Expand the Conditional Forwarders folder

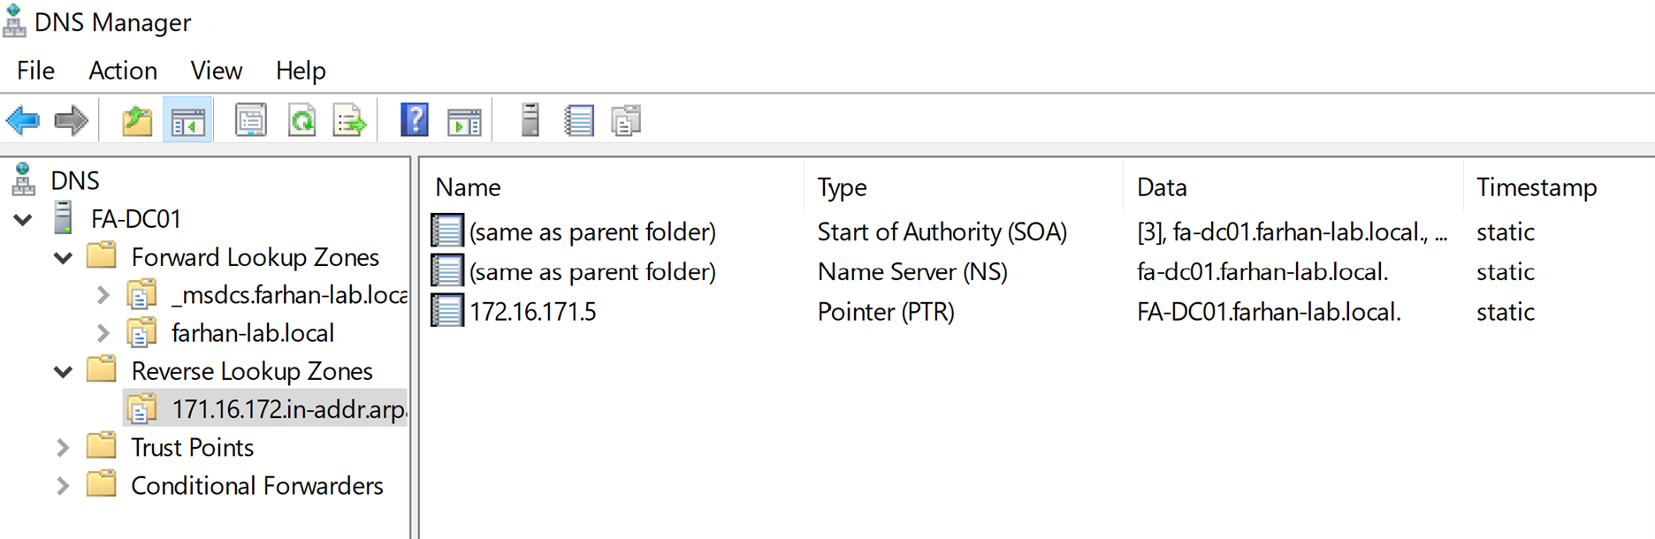pos(63,486)
